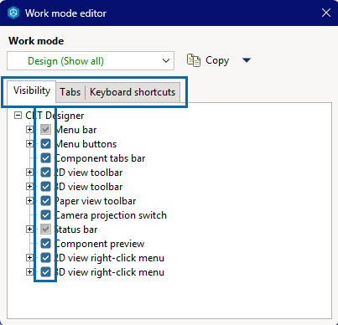Close the Work mode editor dialog
Screen dimensions: 338x325
click(326, 13)
